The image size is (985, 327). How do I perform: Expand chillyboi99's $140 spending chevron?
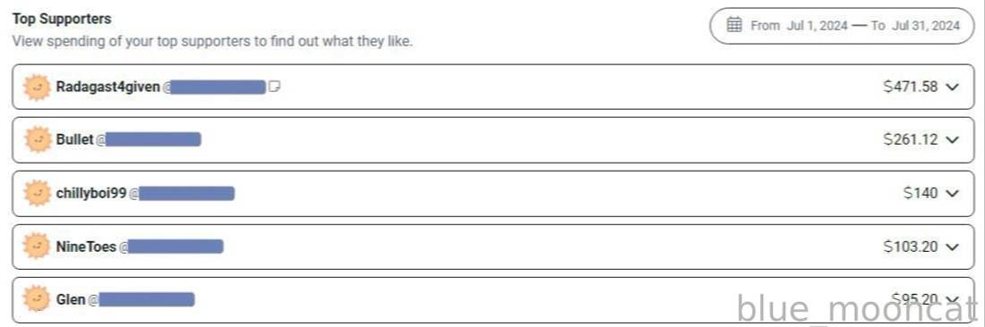point(953,194)
